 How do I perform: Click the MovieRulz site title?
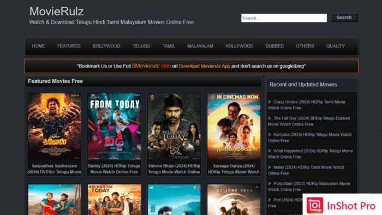pos(57,11)
